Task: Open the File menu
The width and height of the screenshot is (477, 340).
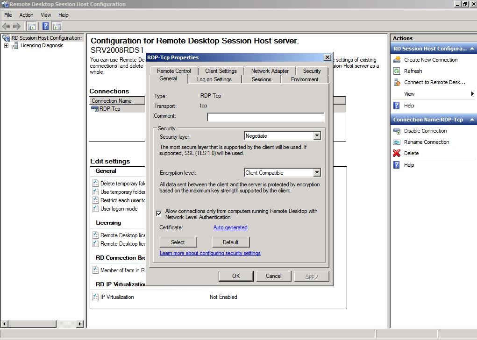Action: [8, 15]
